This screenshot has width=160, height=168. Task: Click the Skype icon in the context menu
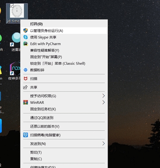point(25,37)
